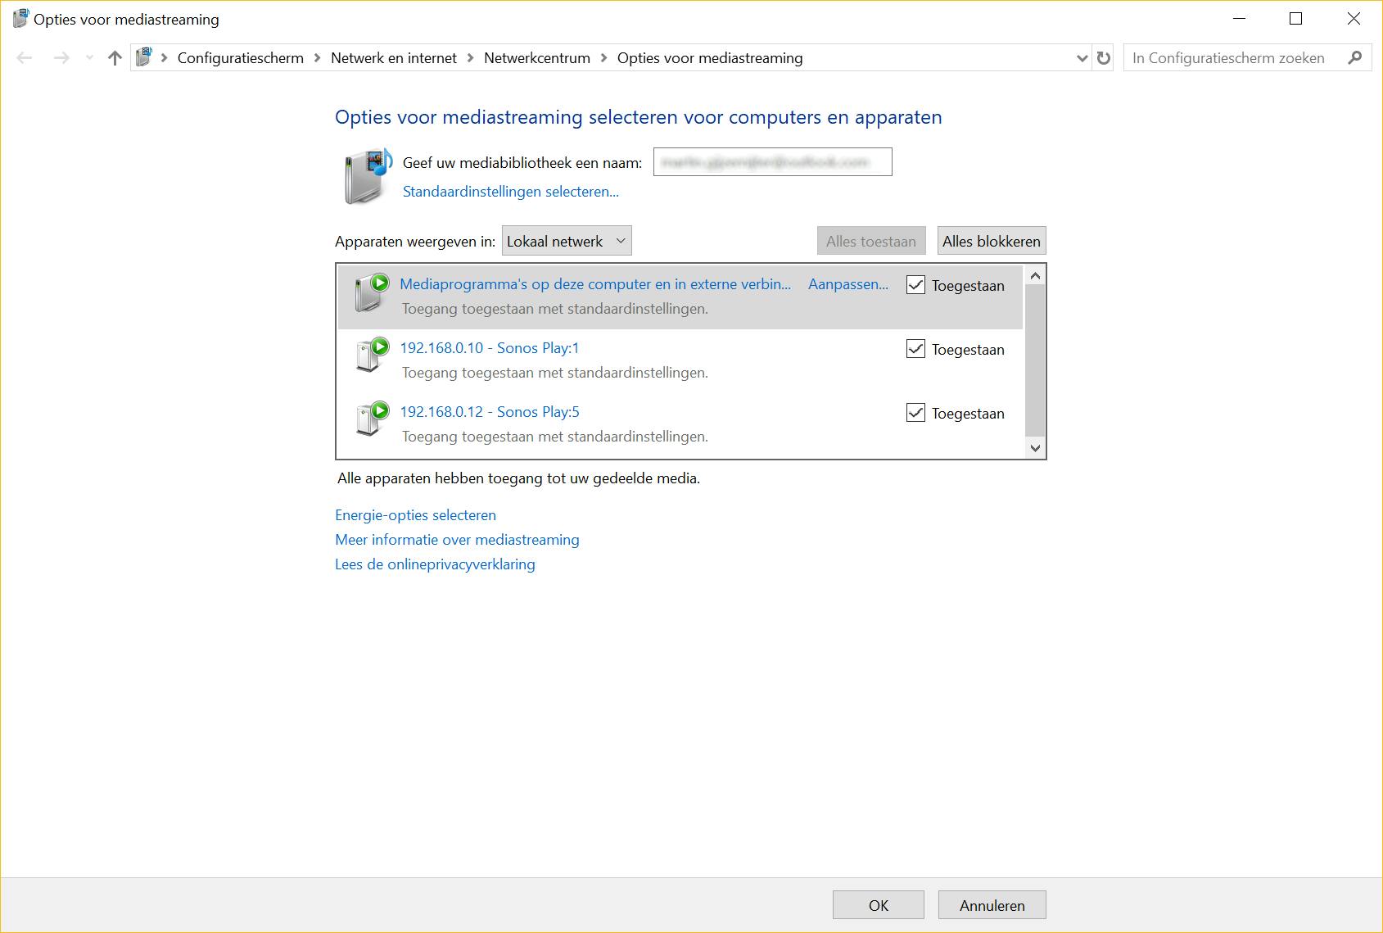
Task: Expand the chevron after Configuratiescherm
Action: coord(318,58)
